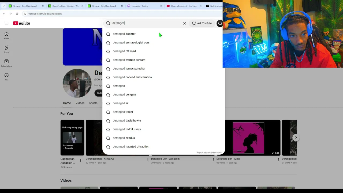The width and height of the screenshot is (343, 193).
Task: Select suggestion 'deranged haunted attraction'
Action: (164, 147)
